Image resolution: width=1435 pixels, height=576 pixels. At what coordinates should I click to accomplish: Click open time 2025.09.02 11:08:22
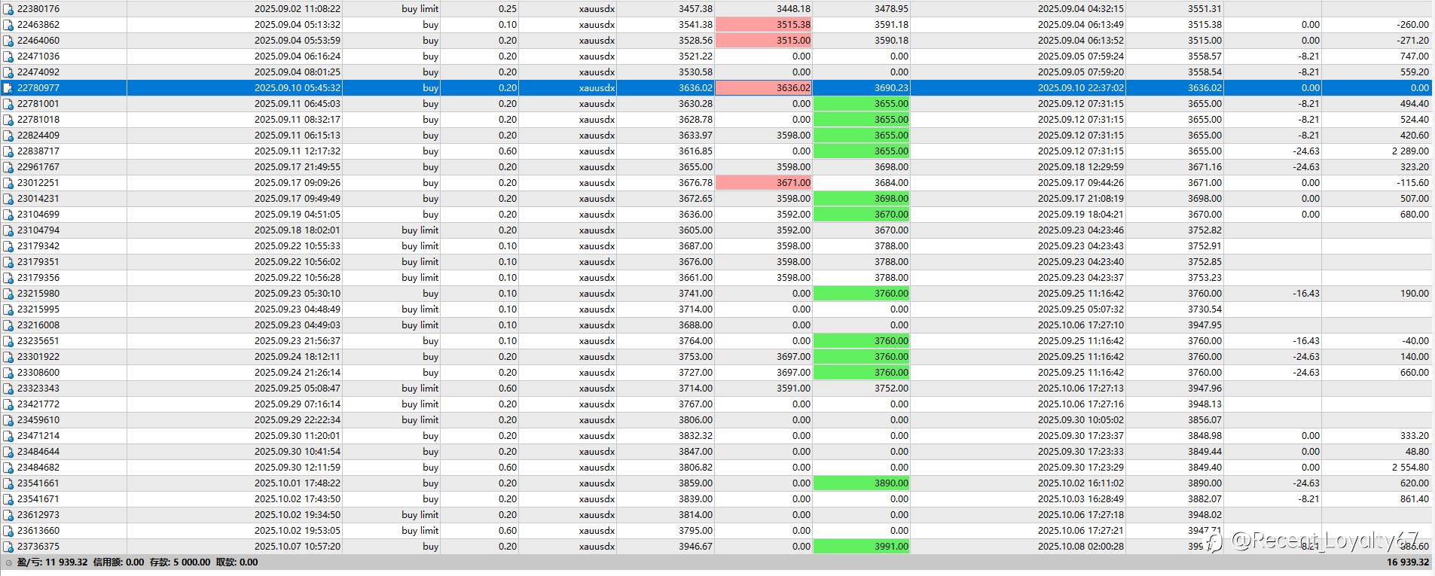point(298,9)
